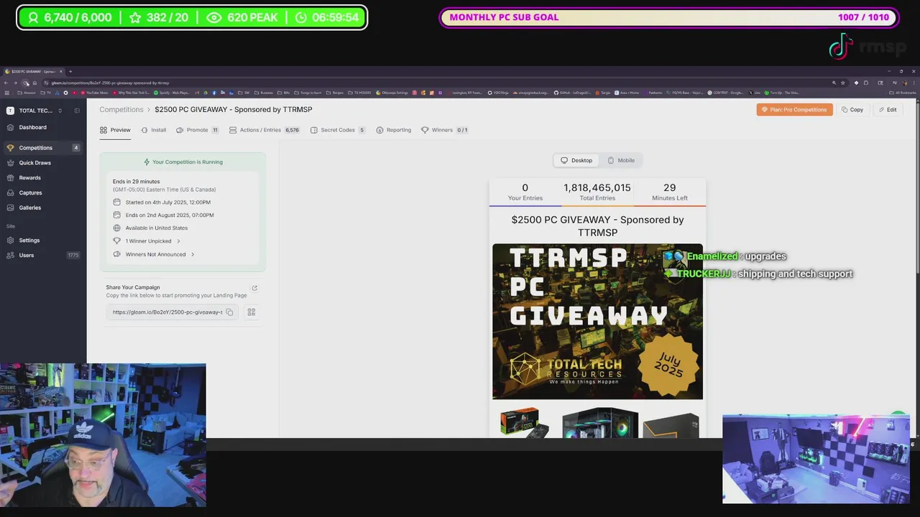This screenshot has width=920, height=517.
Task: Click the TTRMSP PC Giveaway banner image
Action: point(597,321)
